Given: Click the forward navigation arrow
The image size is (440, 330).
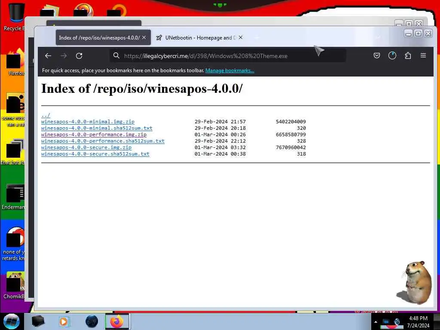Looking at the screenshot, I should click(x=64, y=56).
